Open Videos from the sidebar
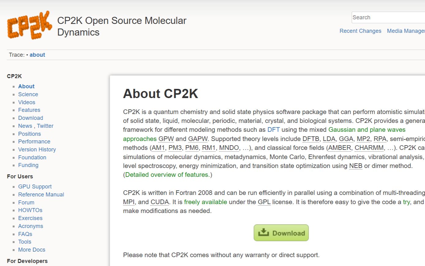Screen dimensions: 425x266 tap(27, 102)
